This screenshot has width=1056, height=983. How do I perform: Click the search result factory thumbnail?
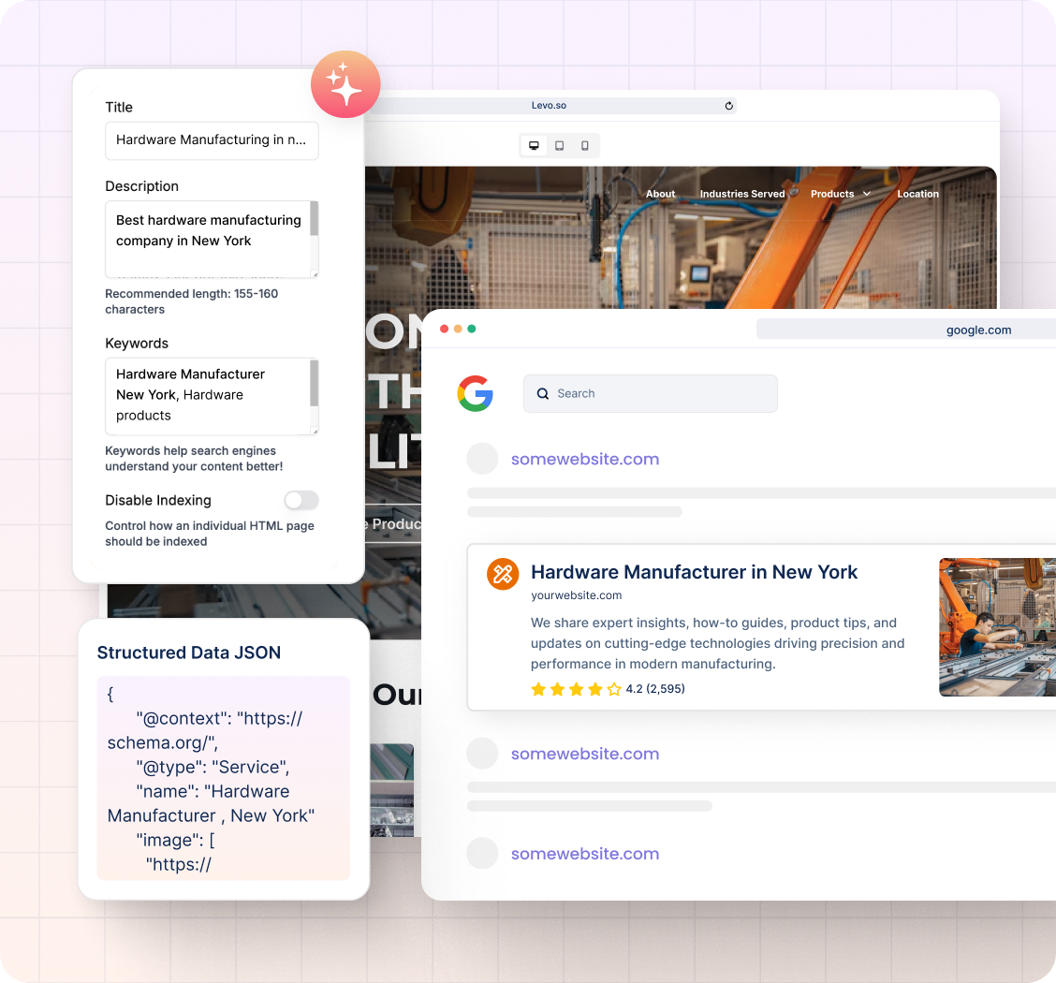click(x=997, y=627)
